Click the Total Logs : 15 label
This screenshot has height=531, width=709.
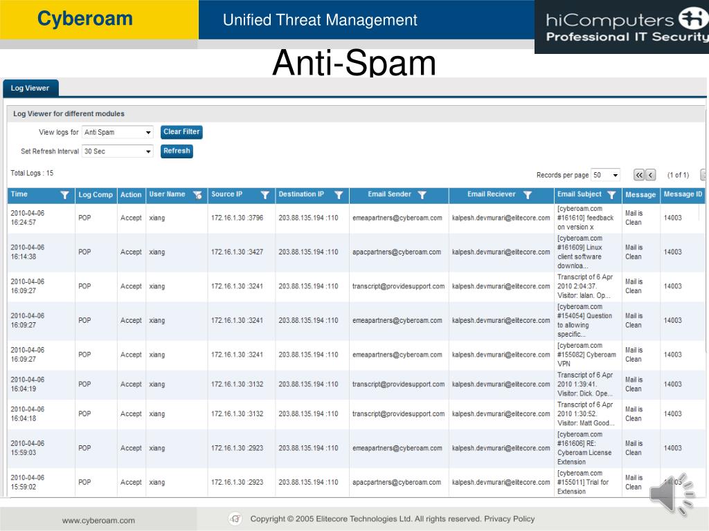32,173
